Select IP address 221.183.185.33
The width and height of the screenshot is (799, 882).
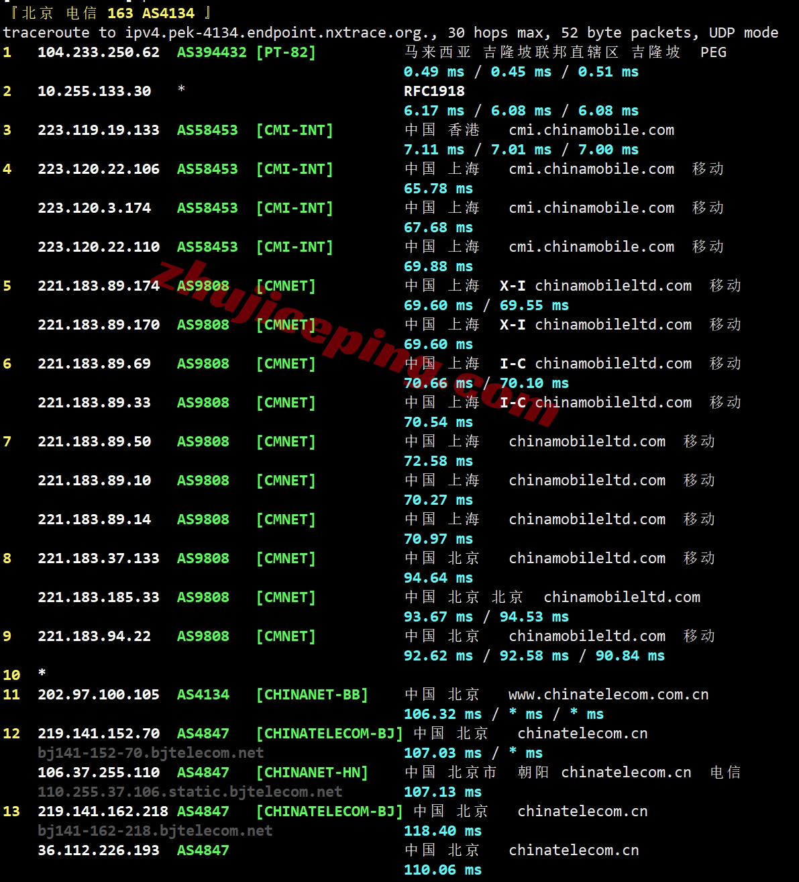99,597
